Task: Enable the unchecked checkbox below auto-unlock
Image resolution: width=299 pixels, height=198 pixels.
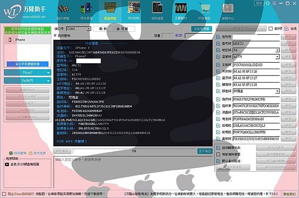Action: [x=218, y=154]
